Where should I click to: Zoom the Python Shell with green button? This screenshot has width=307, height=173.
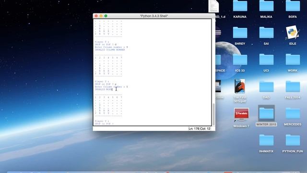coord(106,16)
